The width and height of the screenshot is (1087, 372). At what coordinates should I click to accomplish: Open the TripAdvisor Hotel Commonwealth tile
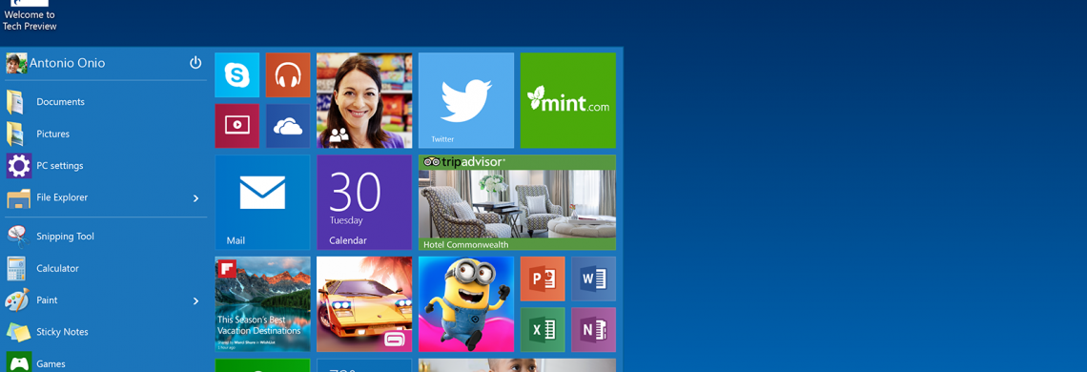517,202
